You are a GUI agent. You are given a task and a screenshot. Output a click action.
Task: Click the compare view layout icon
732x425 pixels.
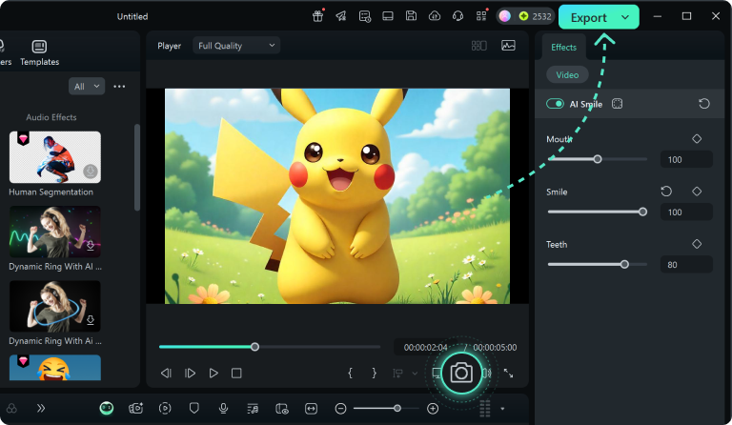(x=479, y=46)
